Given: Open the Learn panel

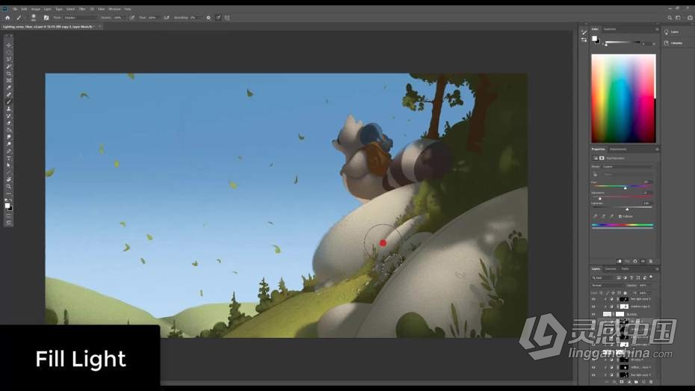Looking at the screenshot, I should click(x=670, y=32).
